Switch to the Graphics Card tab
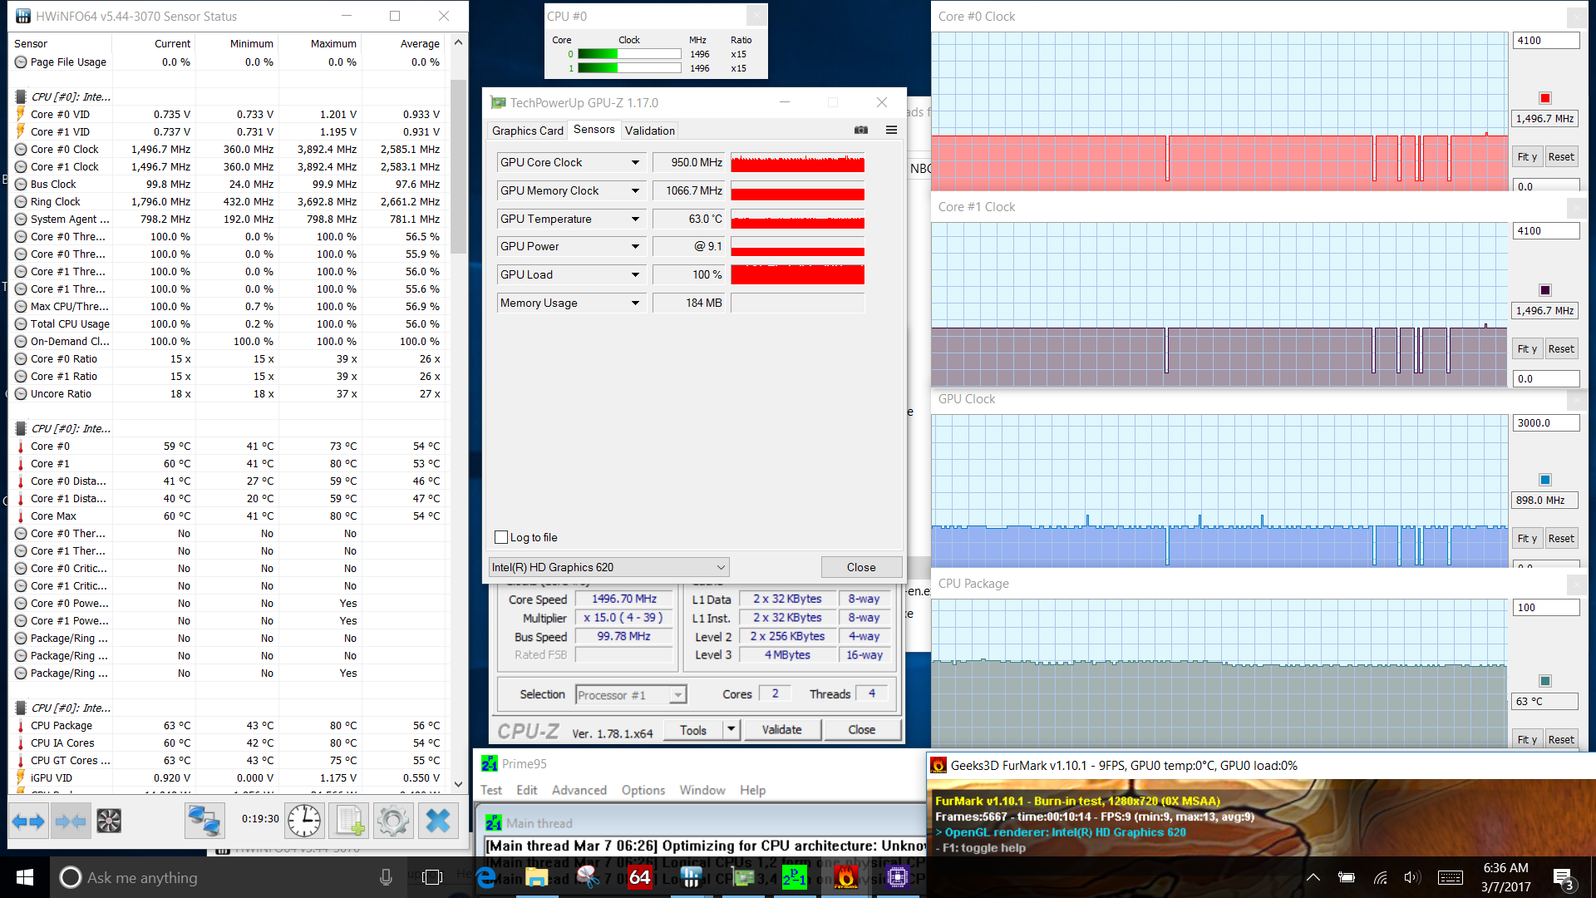1596x898 pixels. coord(527,131)
